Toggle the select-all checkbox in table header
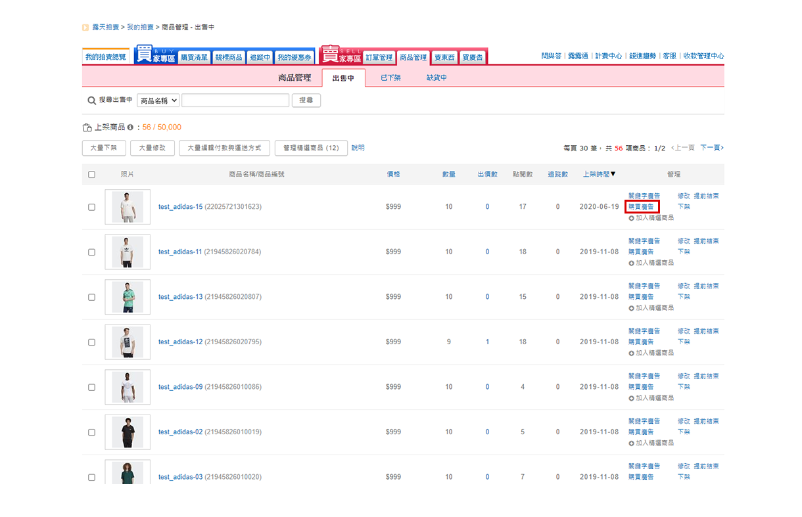 pos(91,175)
